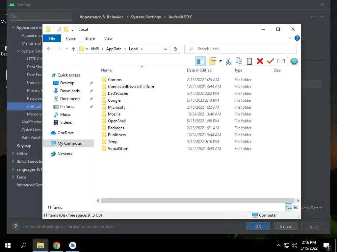Click Cancel in the Settings dialog
This screenshot has width=337, height=252.
click(285, 226)
